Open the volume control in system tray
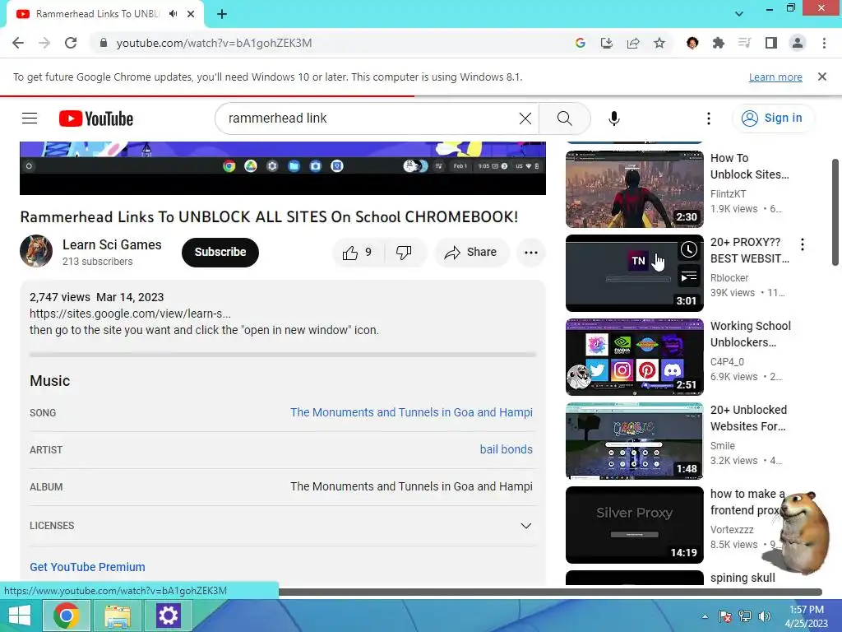Viewport: 842px width, 632px height. 764,616
